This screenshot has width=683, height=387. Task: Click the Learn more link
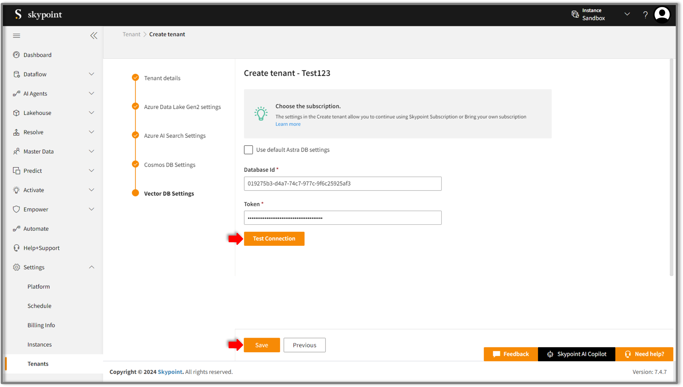pyautogui.click(x=287, y=124)
